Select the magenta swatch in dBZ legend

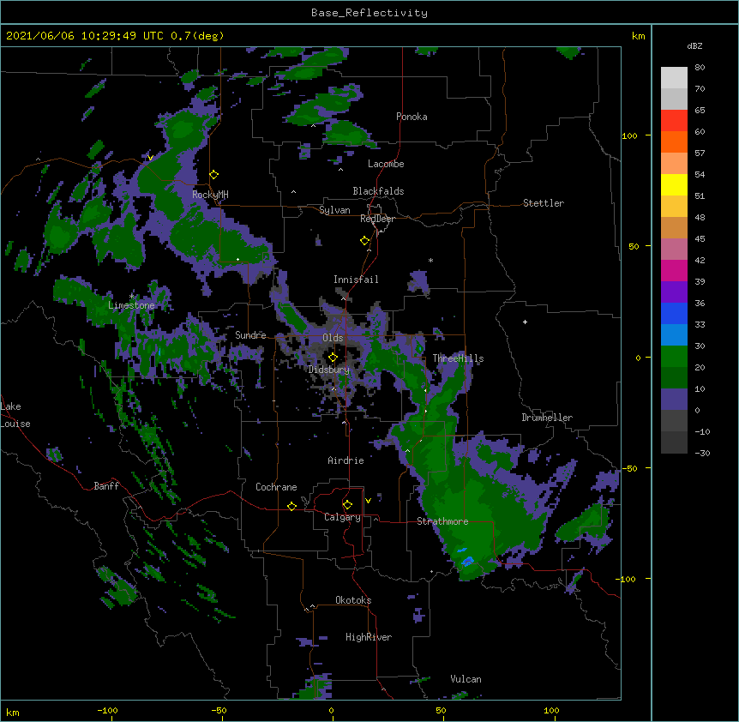tap(674, 270)
